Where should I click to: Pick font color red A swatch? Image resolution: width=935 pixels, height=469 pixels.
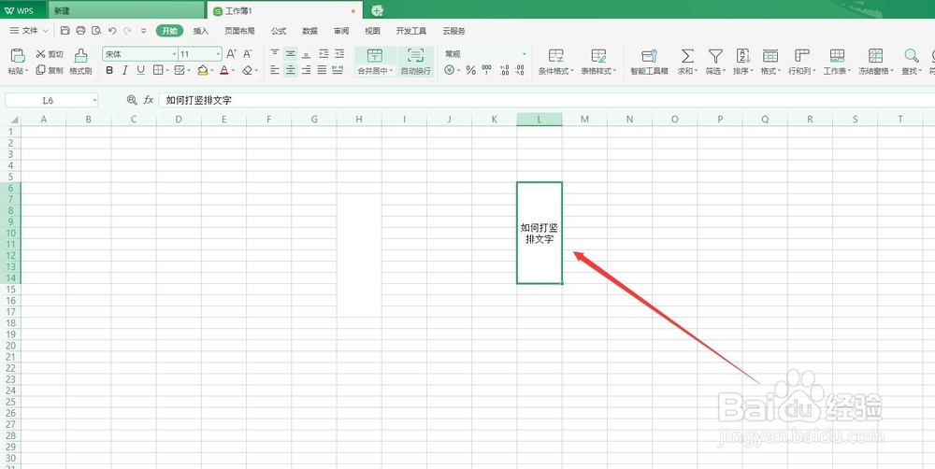[x=224, y=70]
